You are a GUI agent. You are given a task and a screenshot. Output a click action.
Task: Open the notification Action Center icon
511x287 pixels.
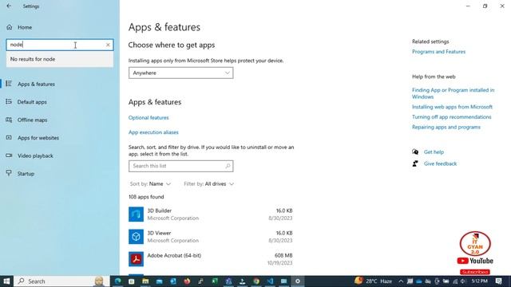click(x=498, y=281)
